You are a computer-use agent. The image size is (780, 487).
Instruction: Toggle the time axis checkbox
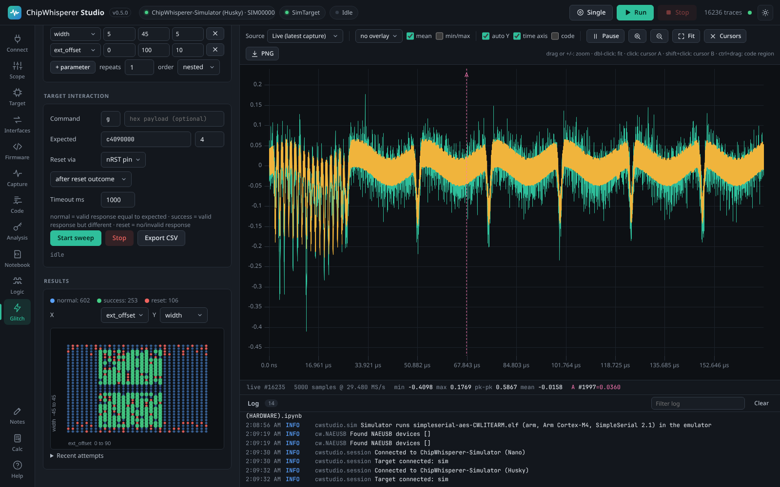point(517,36)
